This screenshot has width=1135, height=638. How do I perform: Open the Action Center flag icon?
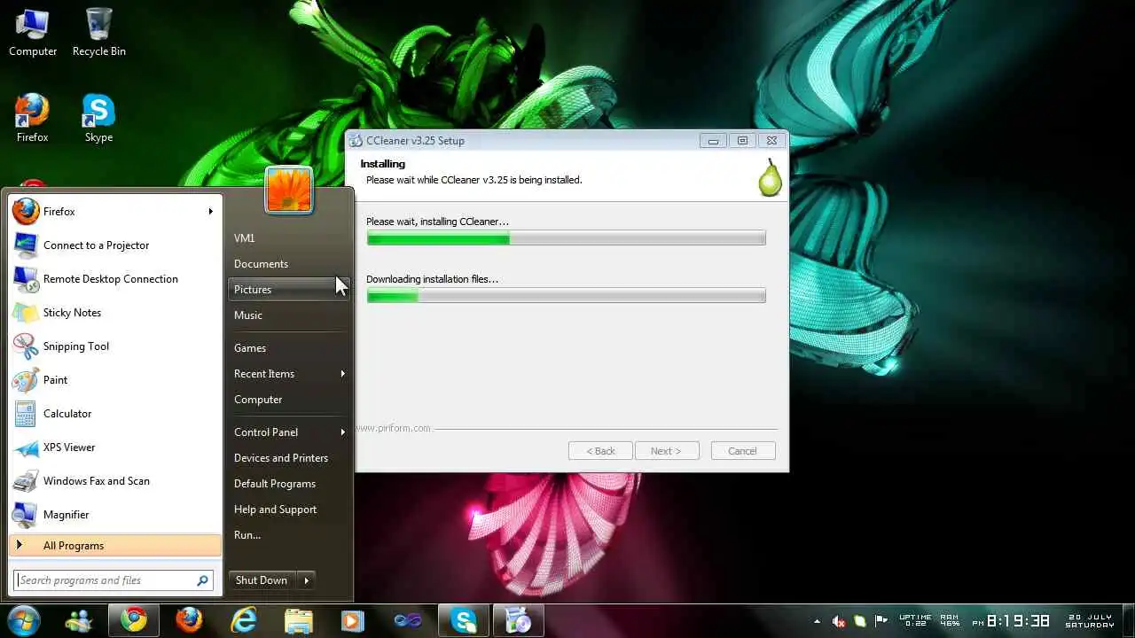881,621
